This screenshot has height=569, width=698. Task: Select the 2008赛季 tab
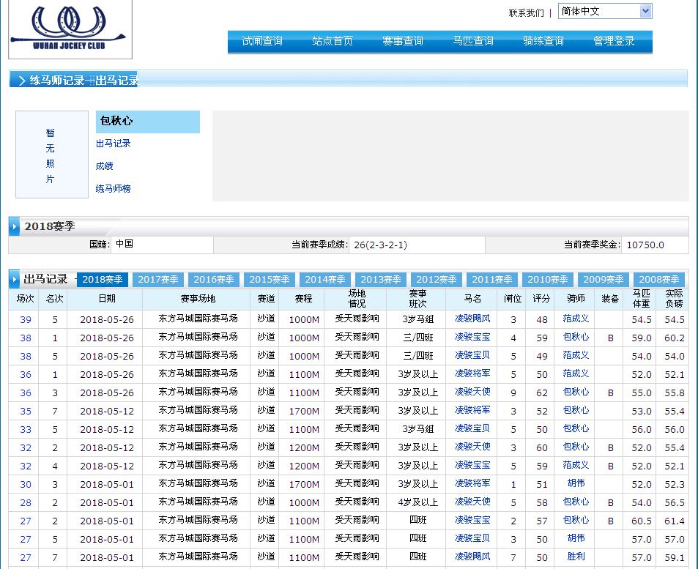click(659, 280)
